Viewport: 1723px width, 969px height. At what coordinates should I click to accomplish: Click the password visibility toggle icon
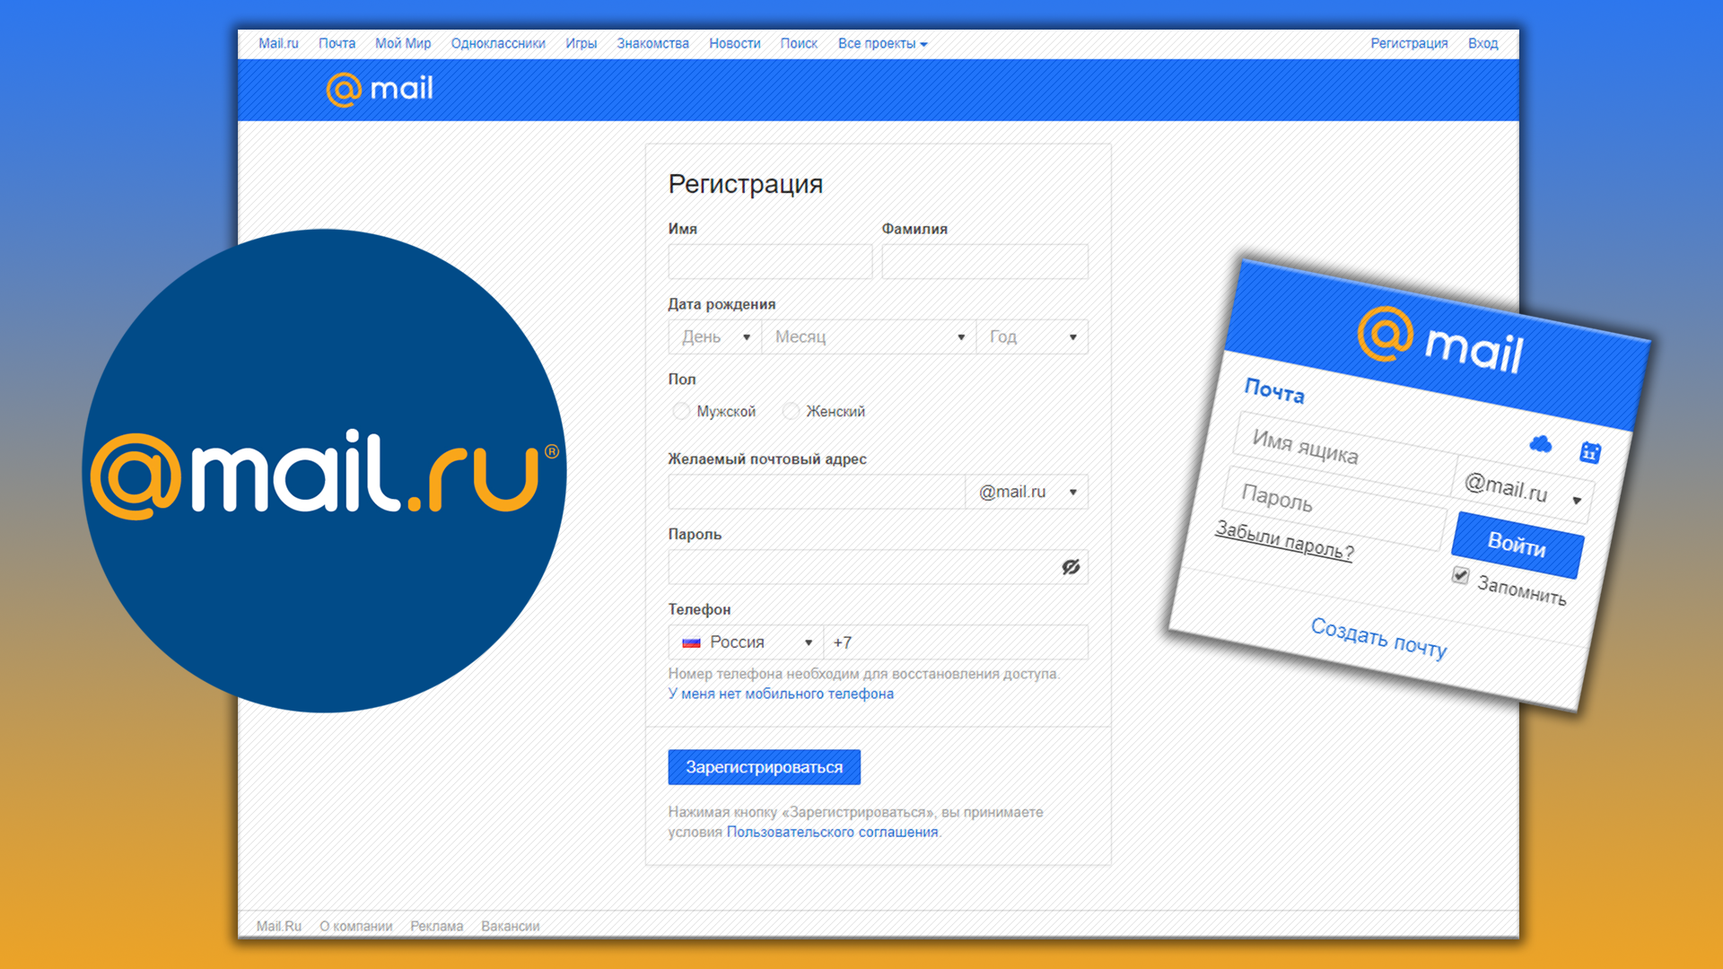pyautogui.click(x=1070, y=567)
